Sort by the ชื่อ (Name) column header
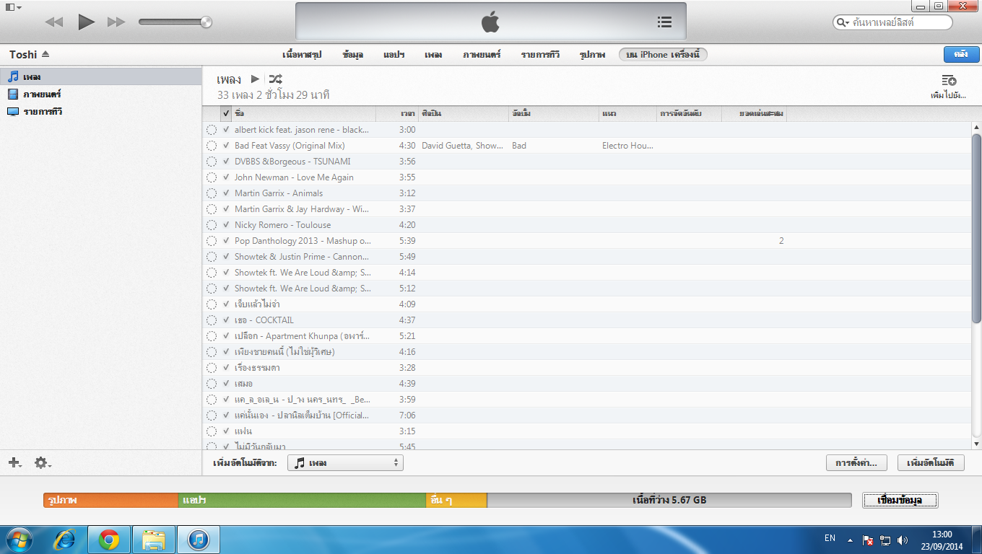 [303, 113]
